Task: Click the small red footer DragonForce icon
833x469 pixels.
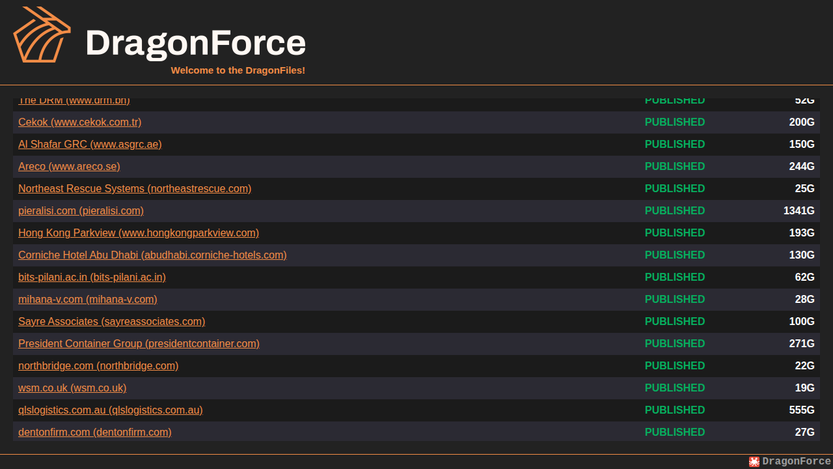Action: (x=754, y=462)
